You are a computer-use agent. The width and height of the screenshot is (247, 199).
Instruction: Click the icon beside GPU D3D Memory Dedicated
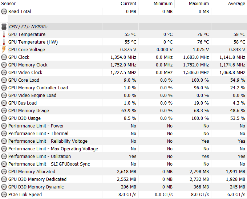coord(4,179)
